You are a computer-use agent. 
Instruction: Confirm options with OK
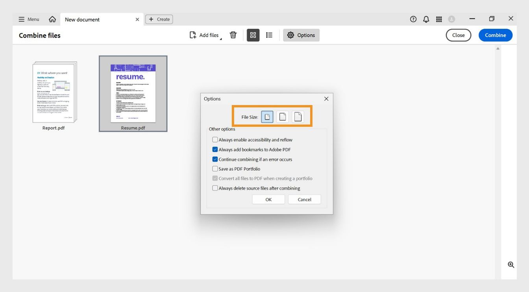tap(268, 199)
